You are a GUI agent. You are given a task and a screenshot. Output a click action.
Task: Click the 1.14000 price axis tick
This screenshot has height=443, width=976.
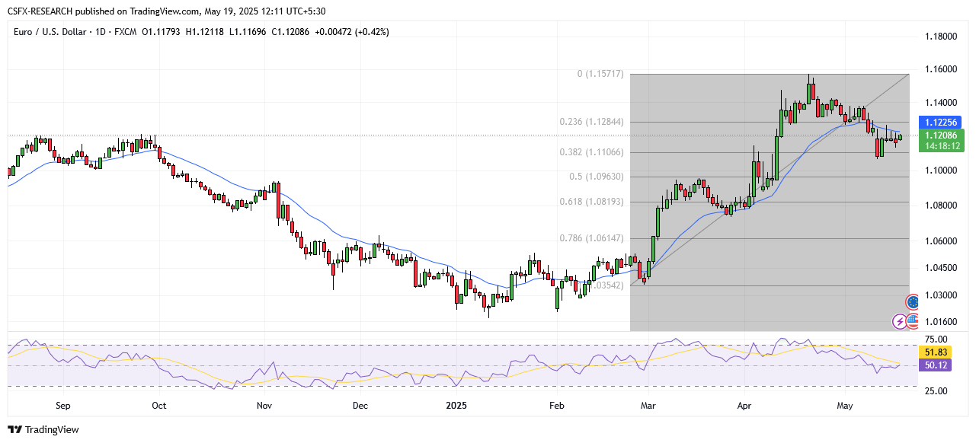pos(941,103)
